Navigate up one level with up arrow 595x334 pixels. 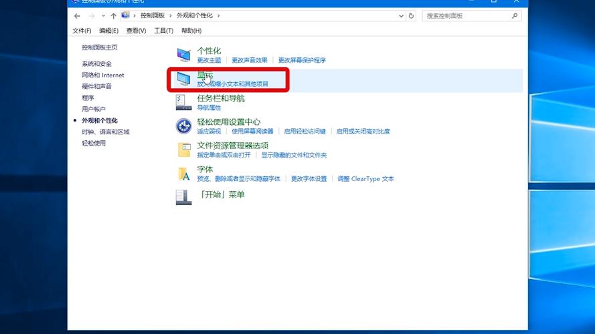(114, 16)
